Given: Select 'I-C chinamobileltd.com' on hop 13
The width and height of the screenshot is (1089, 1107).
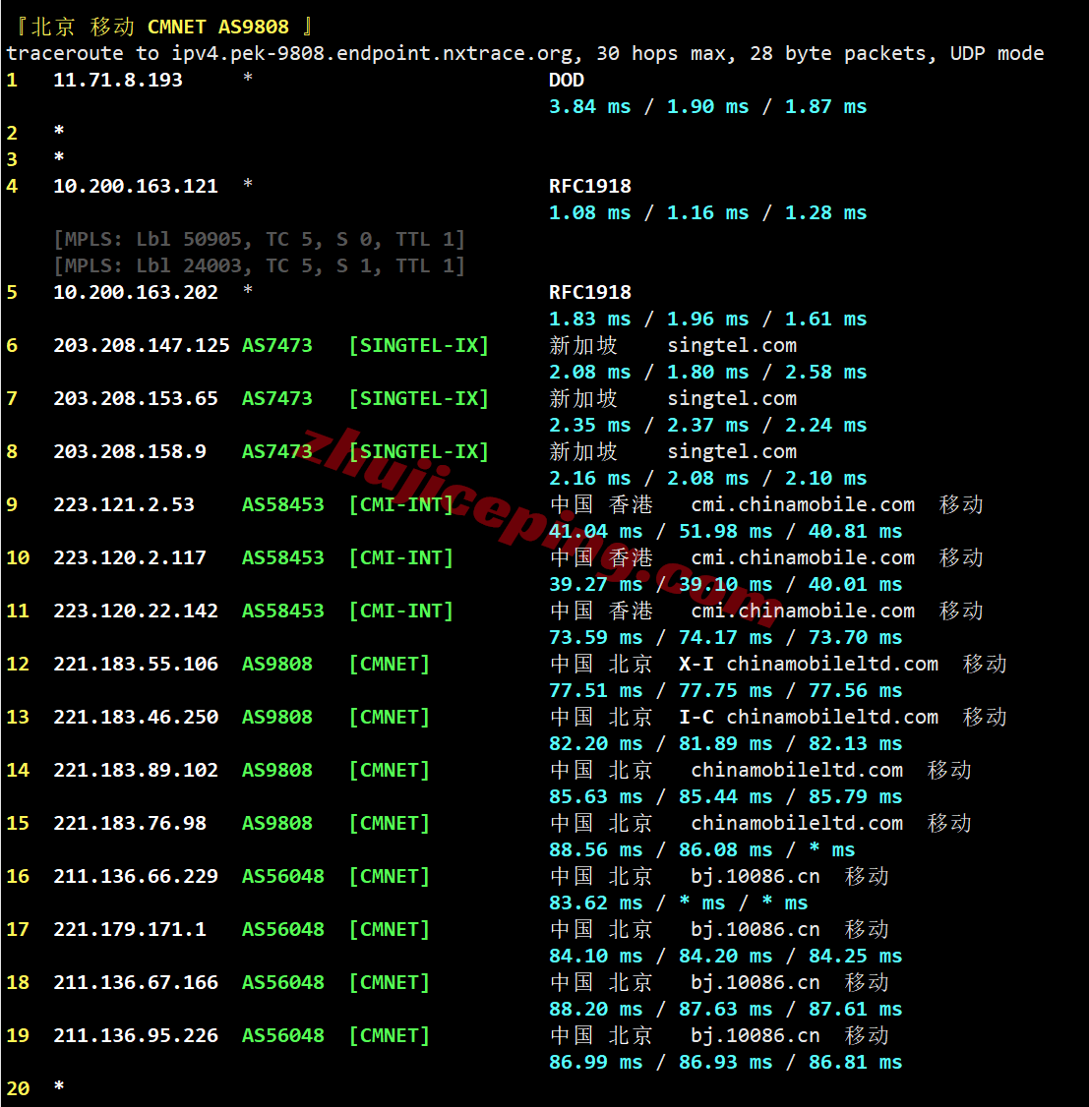Looking at the screenshot, I should 808,718.
